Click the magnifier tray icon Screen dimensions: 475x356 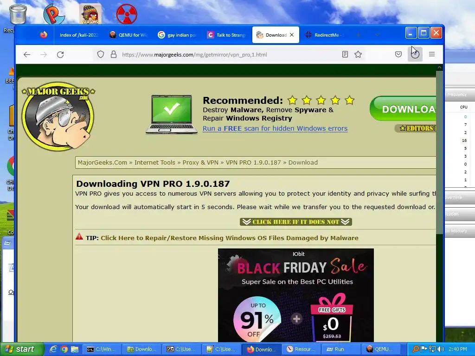(x=416, y=349)
